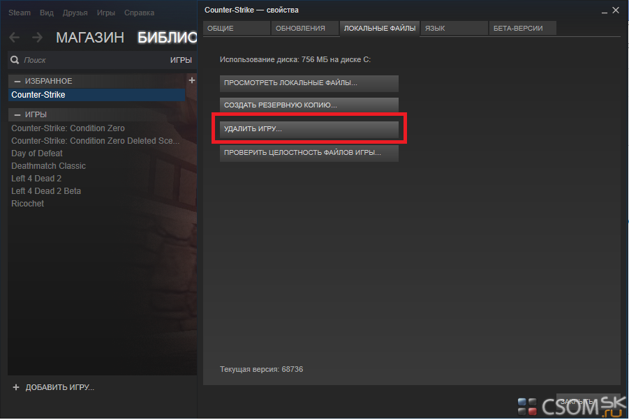Open the Справка menu
This screenshot has width=629, height=420.
click(140, 13)
